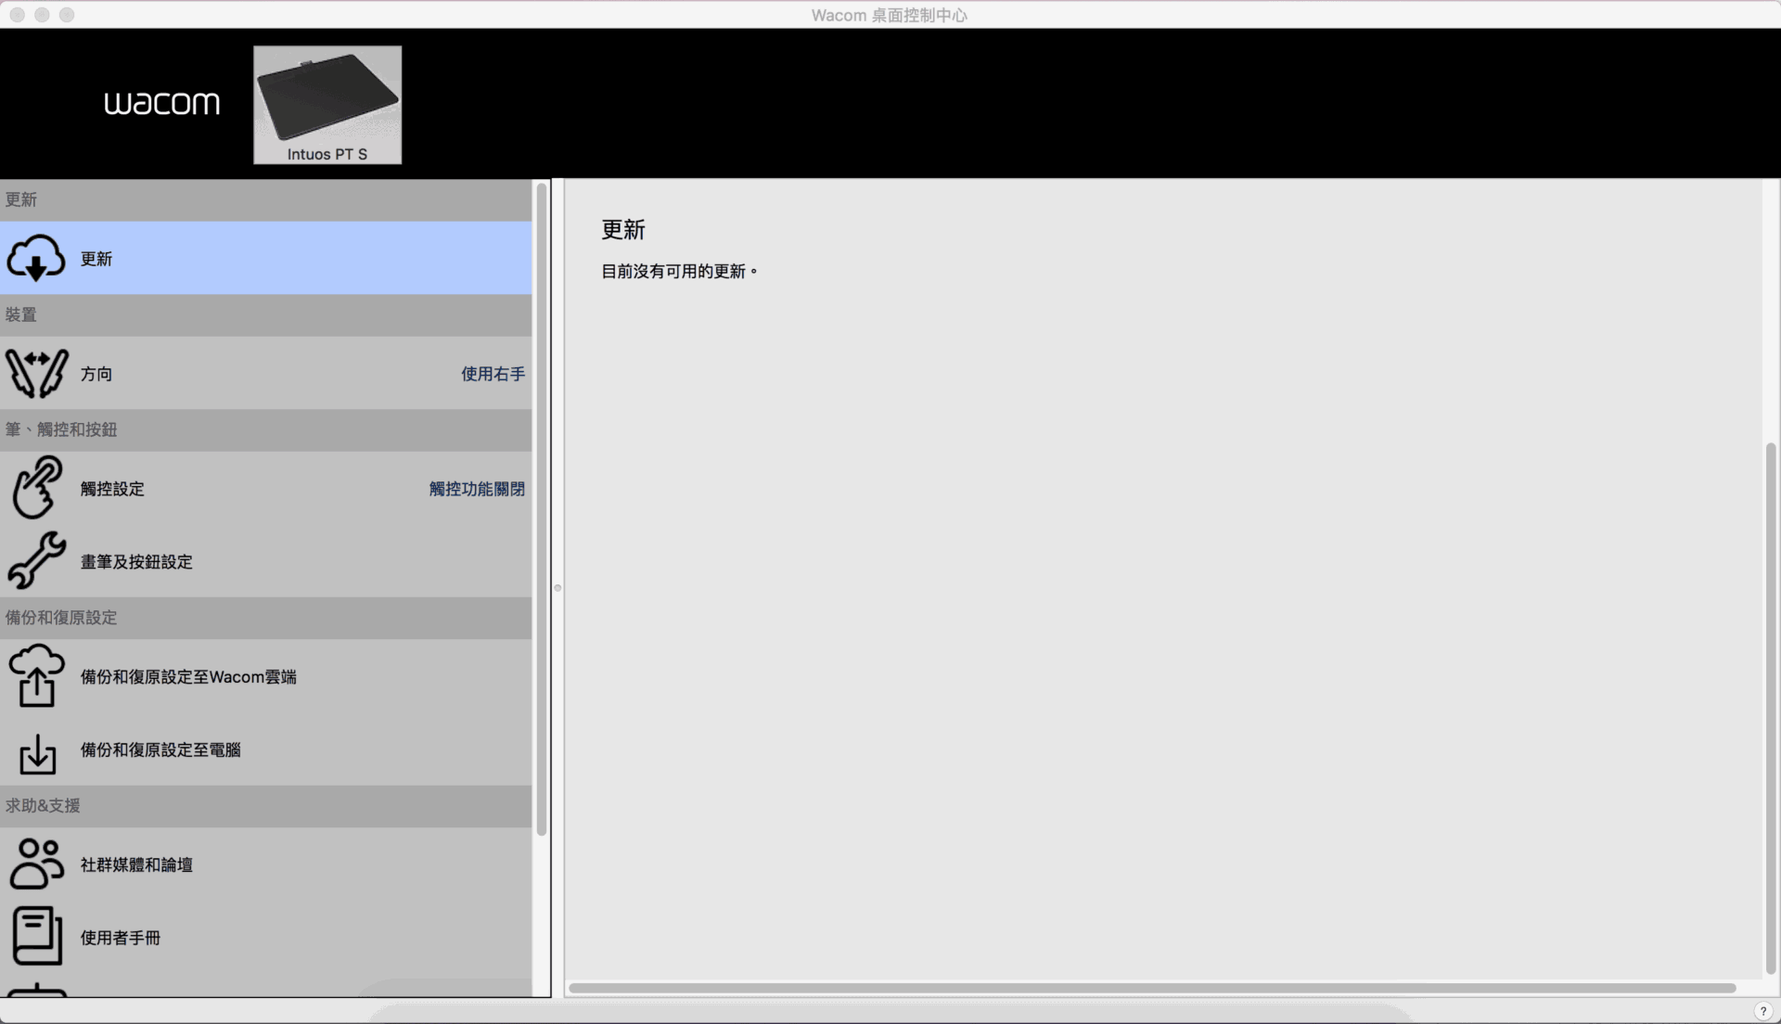Open 畫筆及按鈕設定 settings
The width and height of the screenshot is (1781, 1024).
point(266,561)
